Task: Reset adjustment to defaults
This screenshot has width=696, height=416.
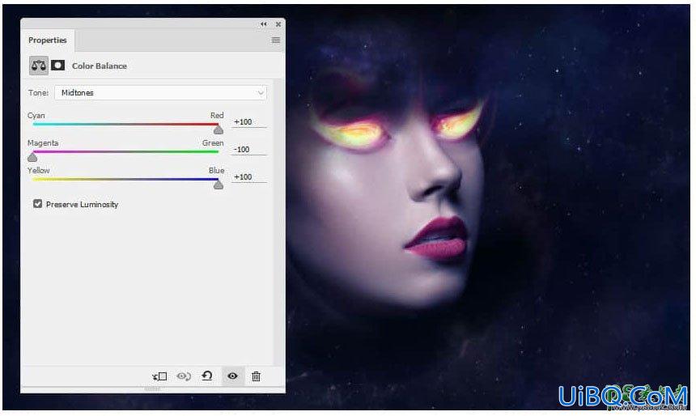Action: point(207,376)
